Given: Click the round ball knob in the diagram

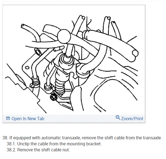Looking at the screenshot, I should (x=64, y=36).
